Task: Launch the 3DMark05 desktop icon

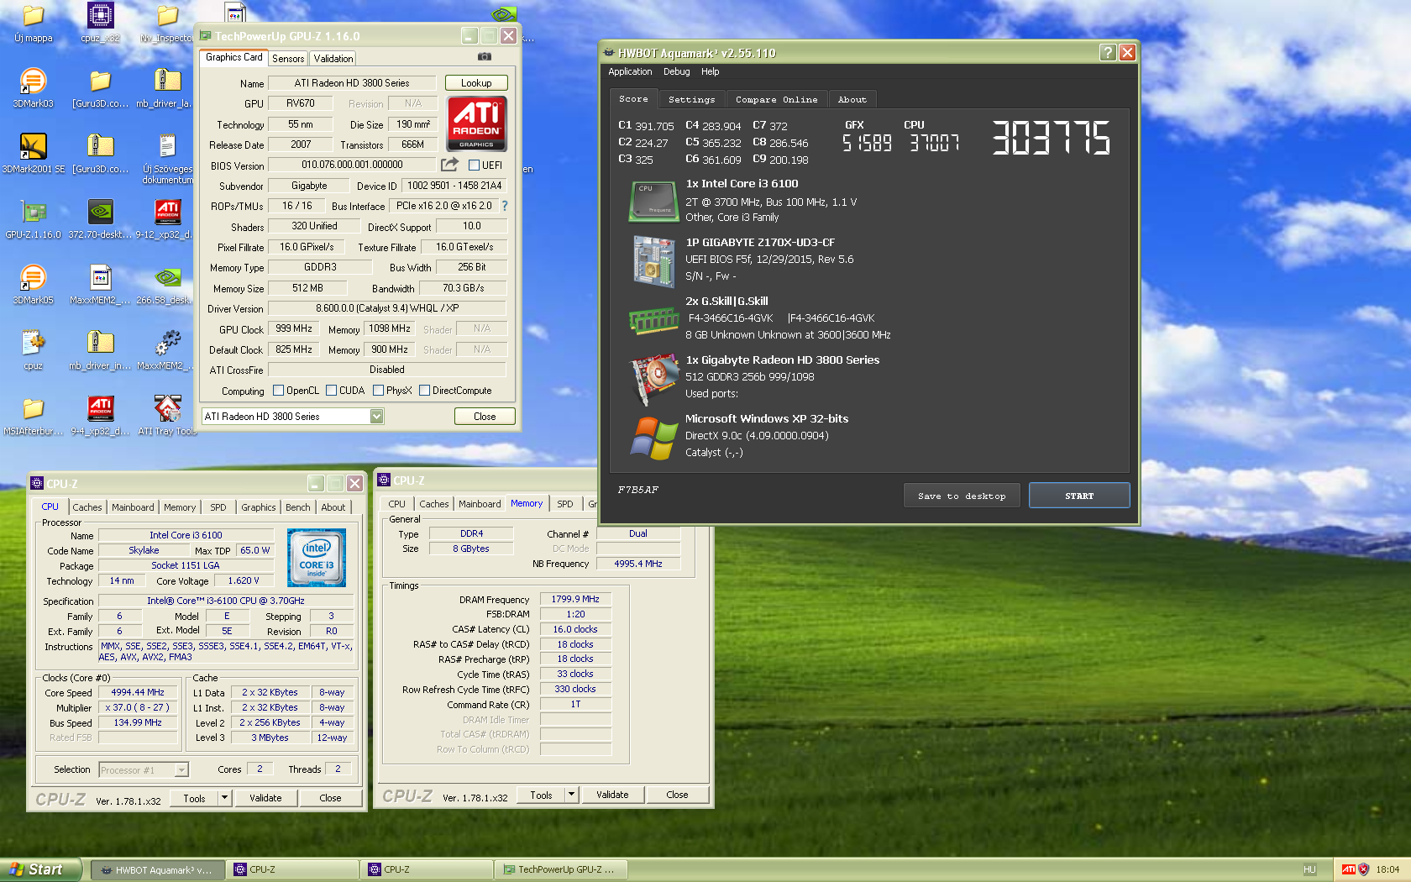Action: (33, 285)
